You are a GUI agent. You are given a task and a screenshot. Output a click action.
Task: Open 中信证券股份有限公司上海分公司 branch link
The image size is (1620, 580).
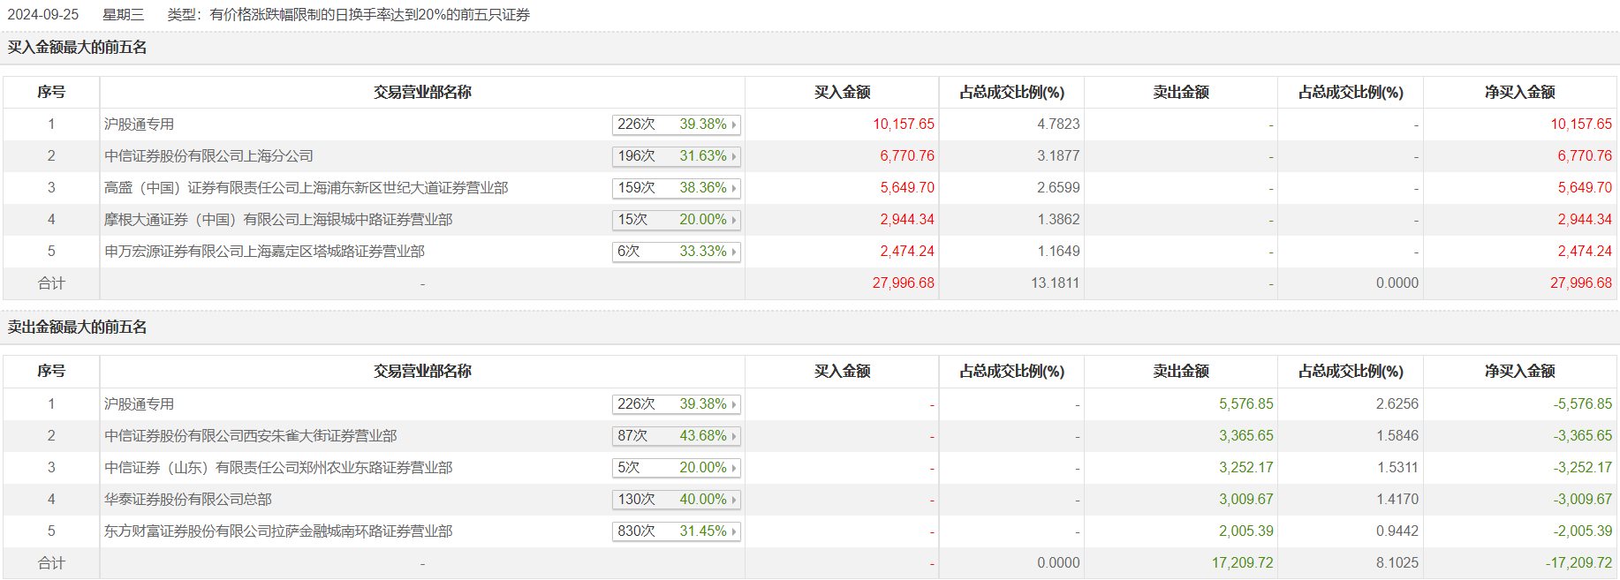(x=208, y=156)
